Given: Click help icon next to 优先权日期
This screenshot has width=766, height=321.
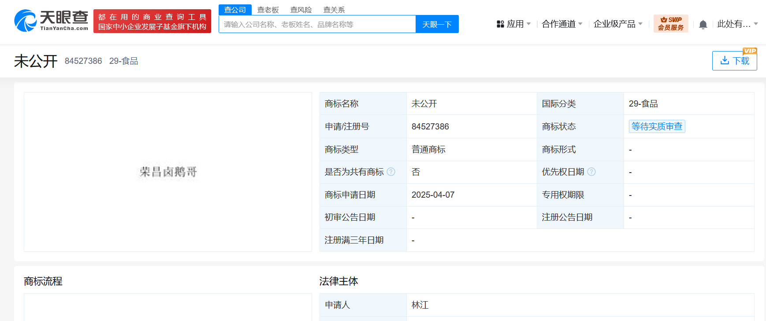Looking at the screenshot, I should (x=591, y=172).
